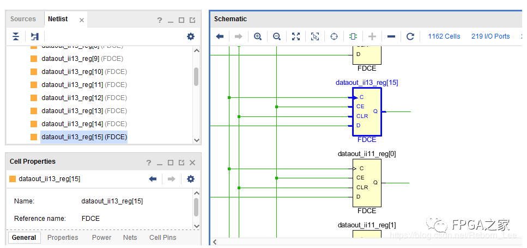Image resolution: width=527 pixels, height=248 pixels.
Task: Click the 219 I/O Ports link
Action: coord(490,36)
